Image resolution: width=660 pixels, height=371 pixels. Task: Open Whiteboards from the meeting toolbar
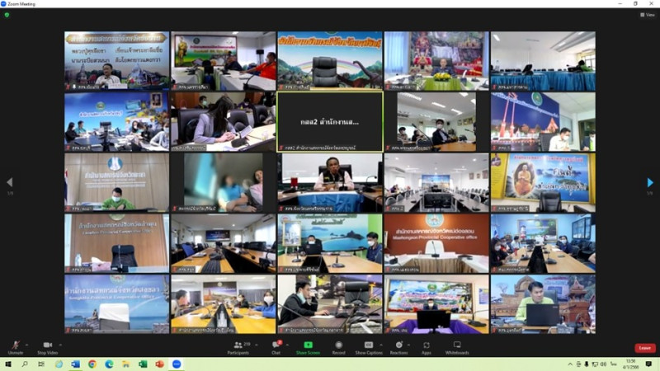pyautogui.click(x=456, y=346)
